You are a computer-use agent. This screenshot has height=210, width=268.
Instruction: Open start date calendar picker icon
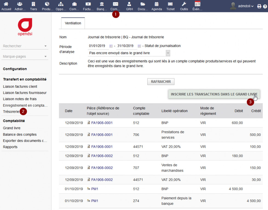[111, 46]
